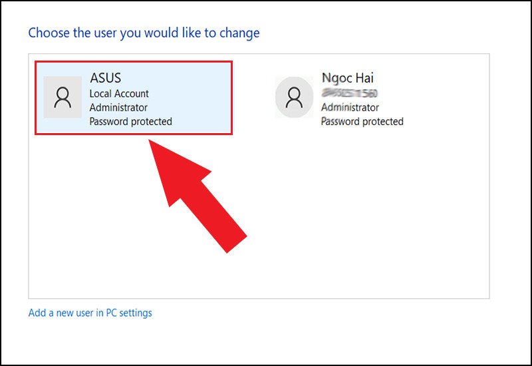Click Password protected under Ngoc Hai
532x366 pixels.
pos(362,122)
